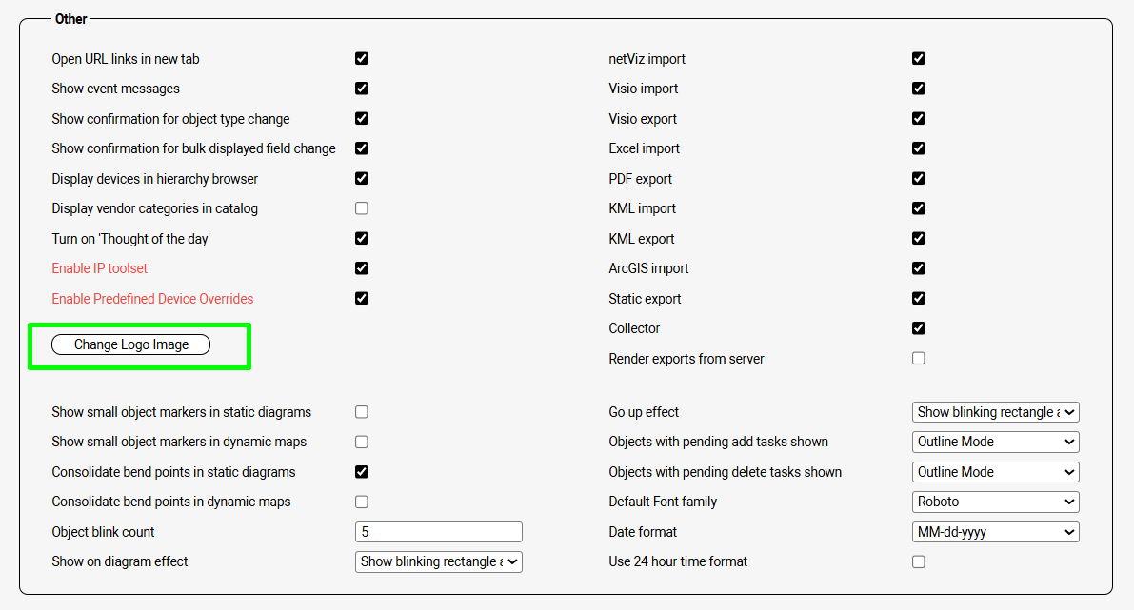This screenshot has width=1134, height=610.
Task: Enable Display vendor categories in catalog
Action: tap(362, 208)
